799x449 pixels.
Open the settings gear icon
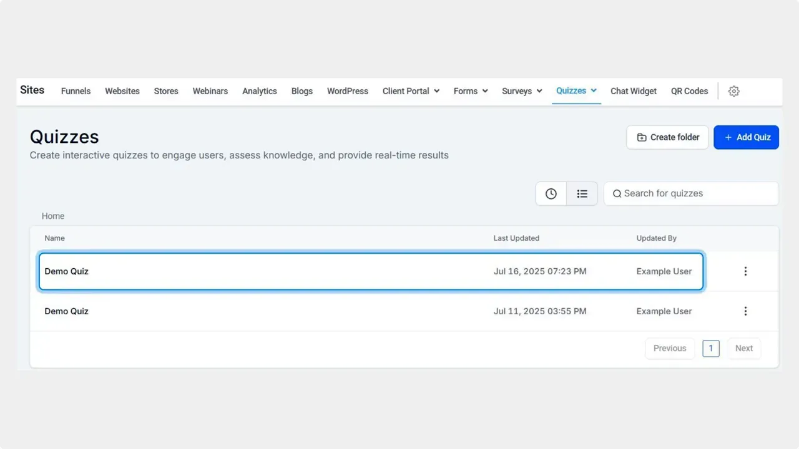pyautogui.click(x=733, y=91)
